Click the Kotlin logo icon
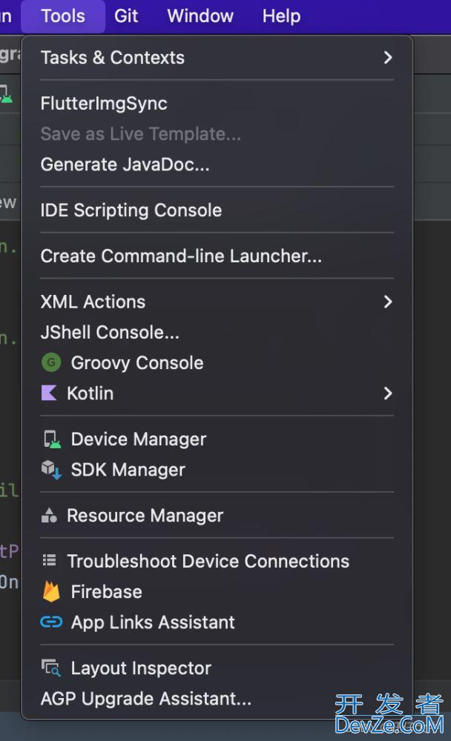 (x=49, y=393)
